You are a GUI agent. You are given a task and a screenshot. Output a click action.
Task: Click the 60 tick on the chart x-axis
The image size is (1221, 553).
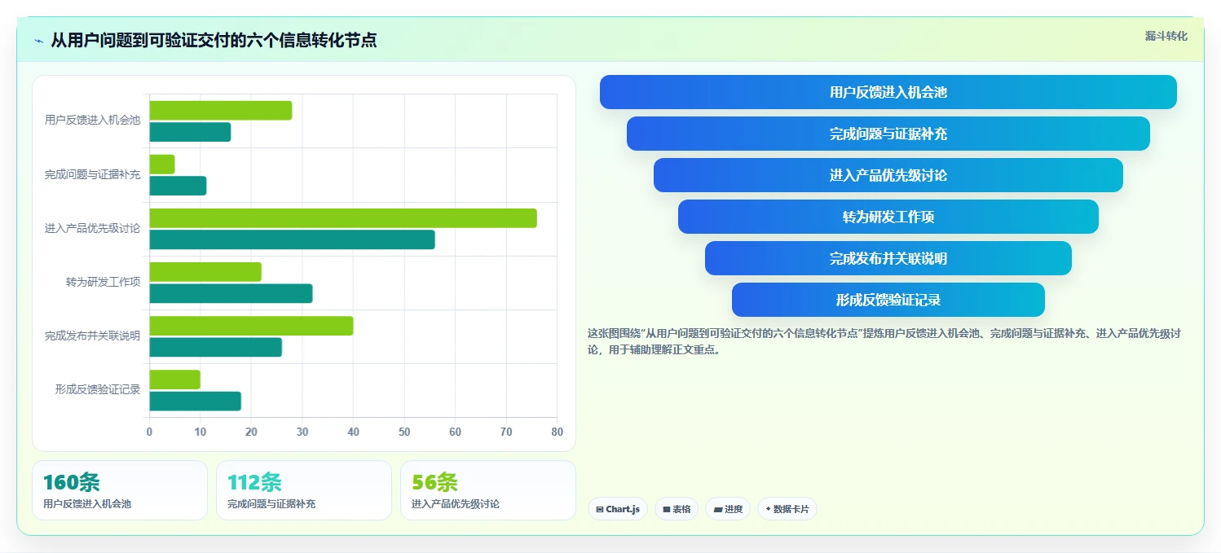(x=455, y=432)
